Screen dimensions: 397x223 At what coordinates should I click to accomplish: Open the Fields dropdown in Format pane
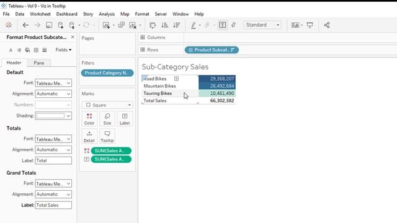click(x=63, y=50)
